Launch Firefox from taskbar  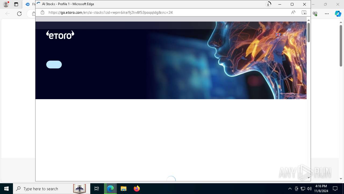(137, 189)
